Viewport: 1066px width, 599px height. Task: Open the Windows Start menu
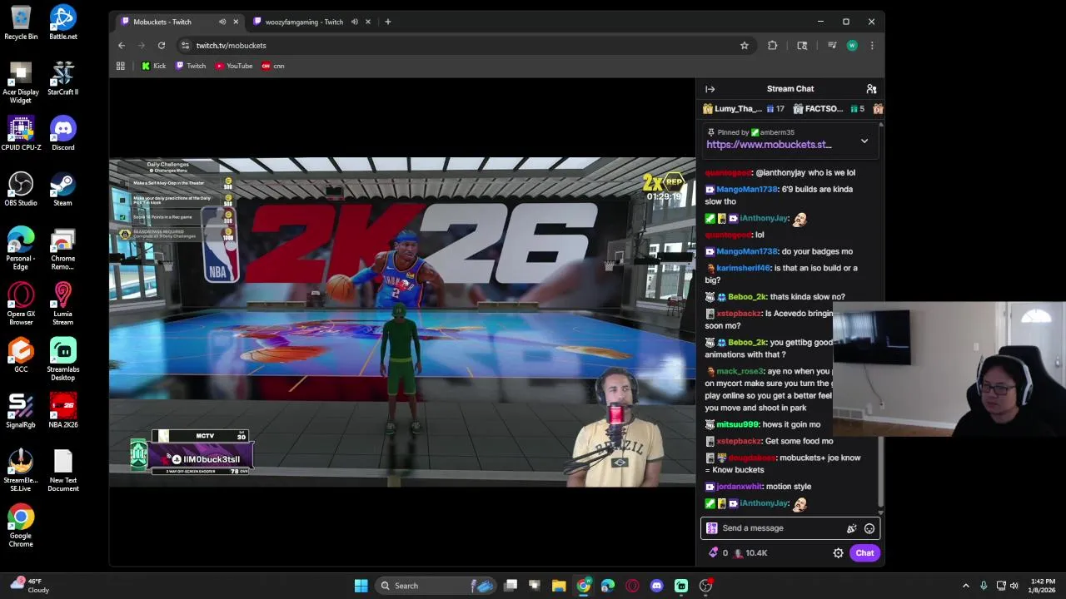click(361, 586)
